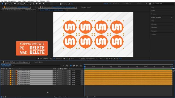Select the Hand tool

[5, 4]
